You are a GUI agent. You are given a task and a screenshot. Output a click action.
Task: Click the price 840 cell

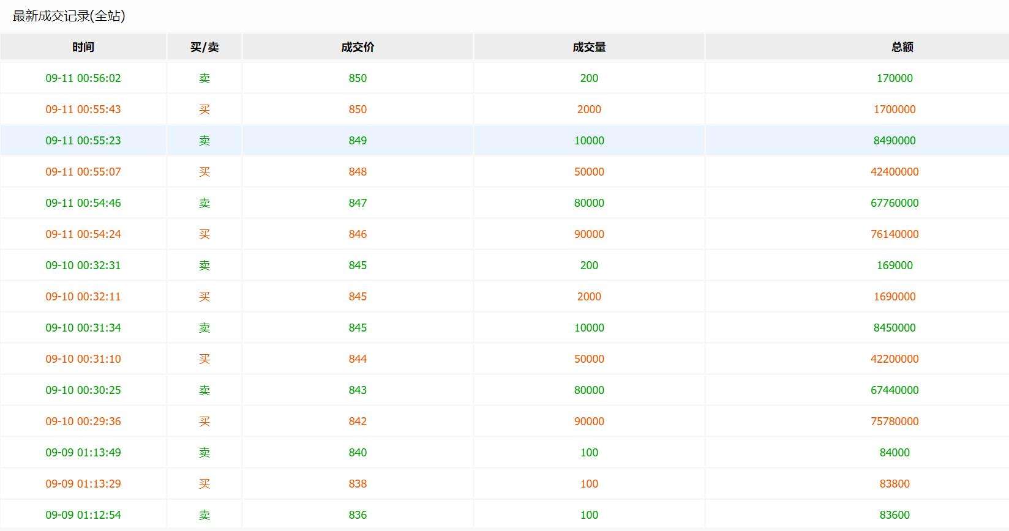coord(358,453)
